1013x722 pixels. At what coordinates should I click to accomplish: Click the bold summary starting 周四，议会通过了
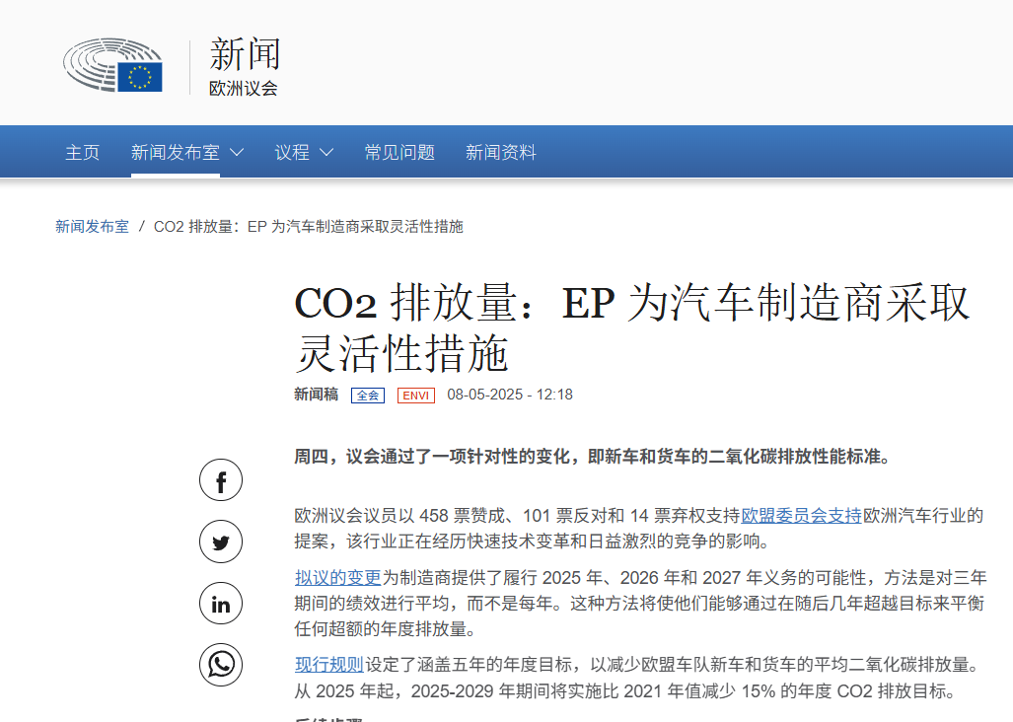click(x=593, y=457)
